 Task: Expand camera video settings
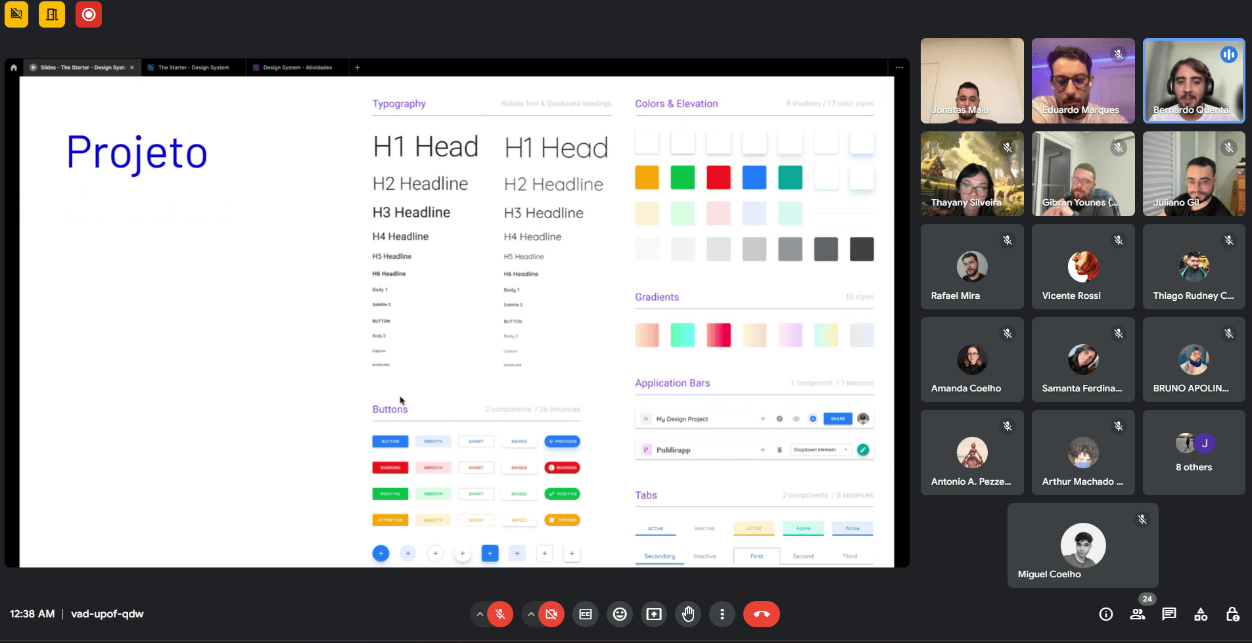point(531,614)
